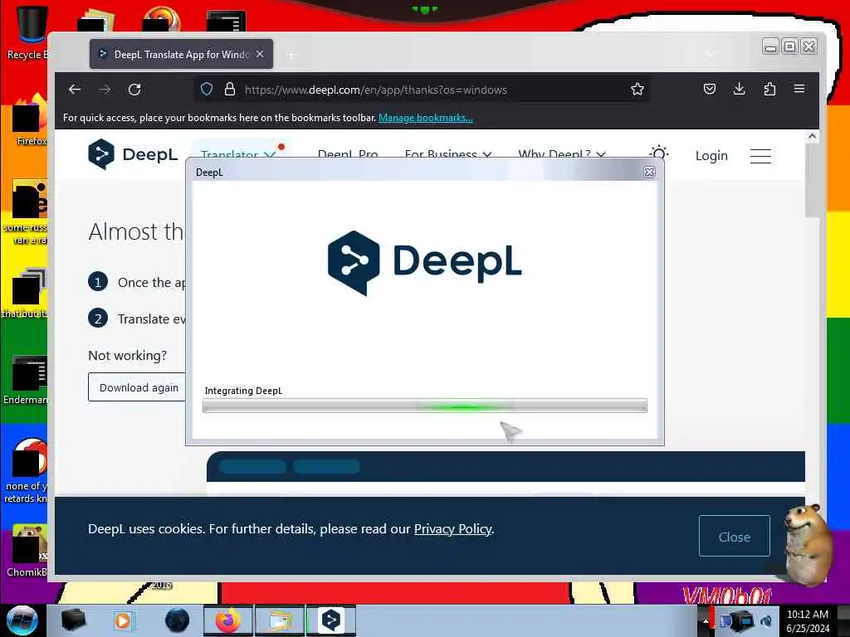The image size is (850, 637).
Task: Click the DeepL logo on webpage header
Action: [133, 154]
